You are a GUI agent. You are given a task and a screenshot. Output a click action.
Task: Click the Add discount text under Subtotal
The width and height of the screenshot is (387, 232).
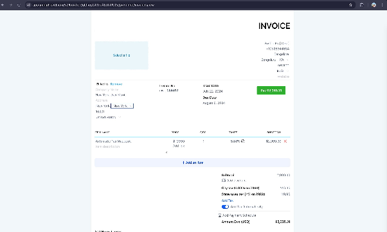pos(236,181)
